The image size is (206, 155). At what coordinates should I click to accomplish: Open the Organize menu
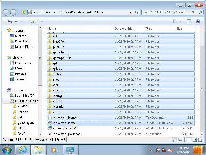(14, 21)
